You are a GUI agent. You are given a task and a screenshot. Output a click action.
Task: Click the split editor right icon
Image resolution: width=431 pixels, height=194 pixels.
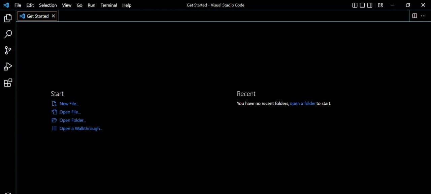coord(415,16)
